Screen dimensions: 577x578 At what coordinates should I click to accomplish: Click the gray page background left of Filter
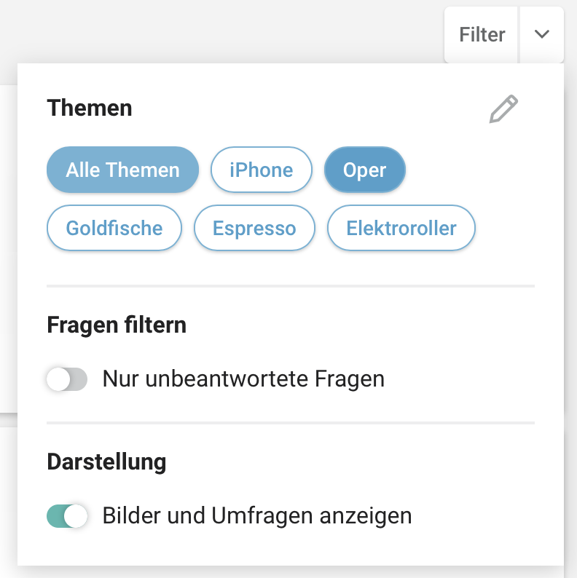click(x=221, y=31)
